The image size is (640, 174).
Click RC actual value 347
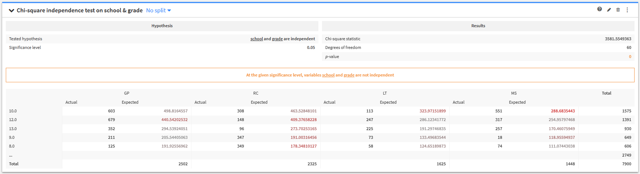[x=240, y=137]
